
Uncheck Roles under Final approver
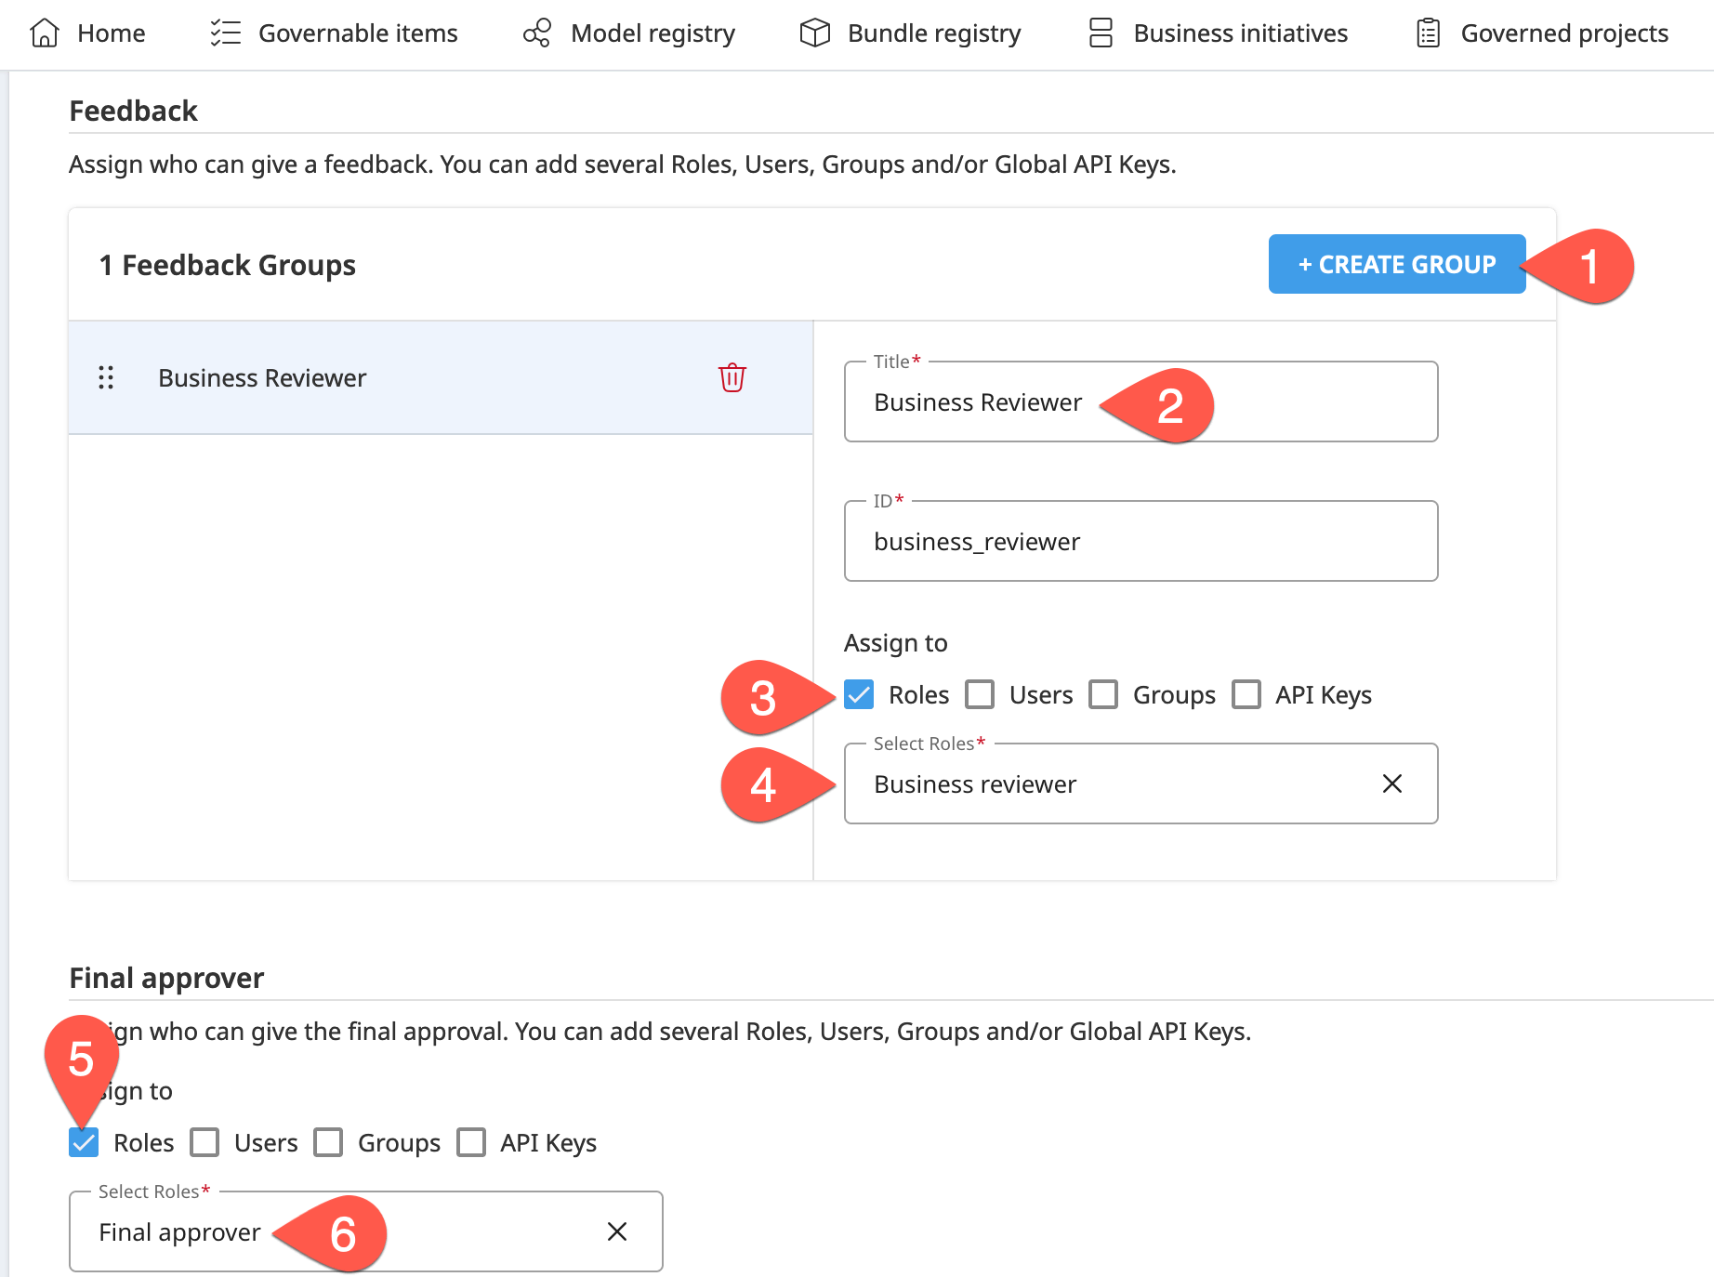pyautogui.click(x=84, y=1142)
